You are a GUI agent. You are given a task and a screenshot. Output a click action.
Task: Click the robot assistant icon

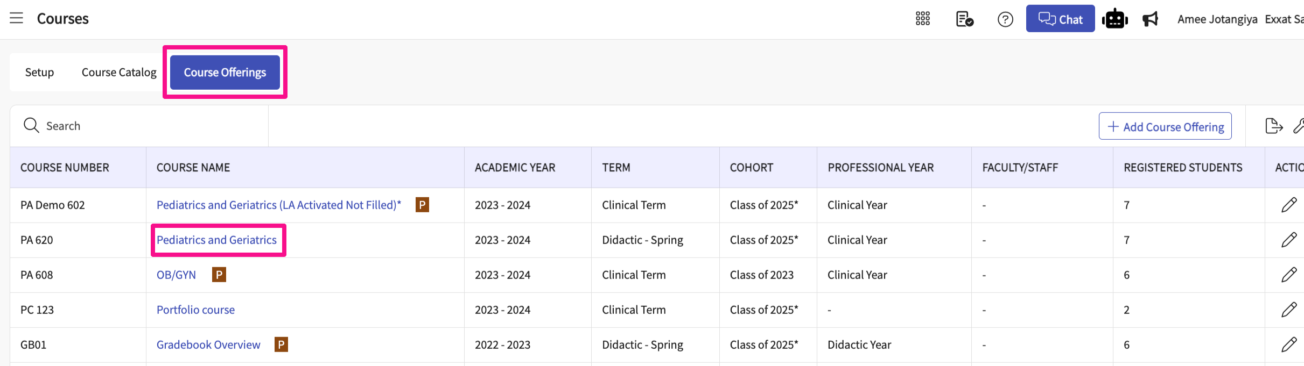(x=1114, y=19)
